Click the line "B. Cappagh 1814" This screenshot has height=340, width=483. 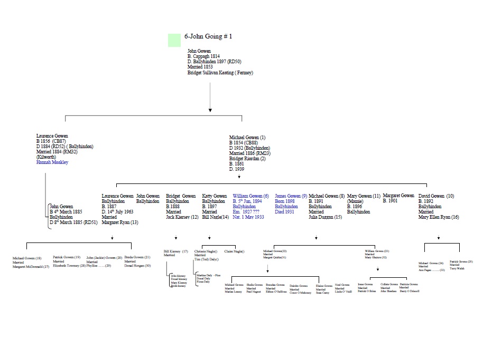[203, 56]
